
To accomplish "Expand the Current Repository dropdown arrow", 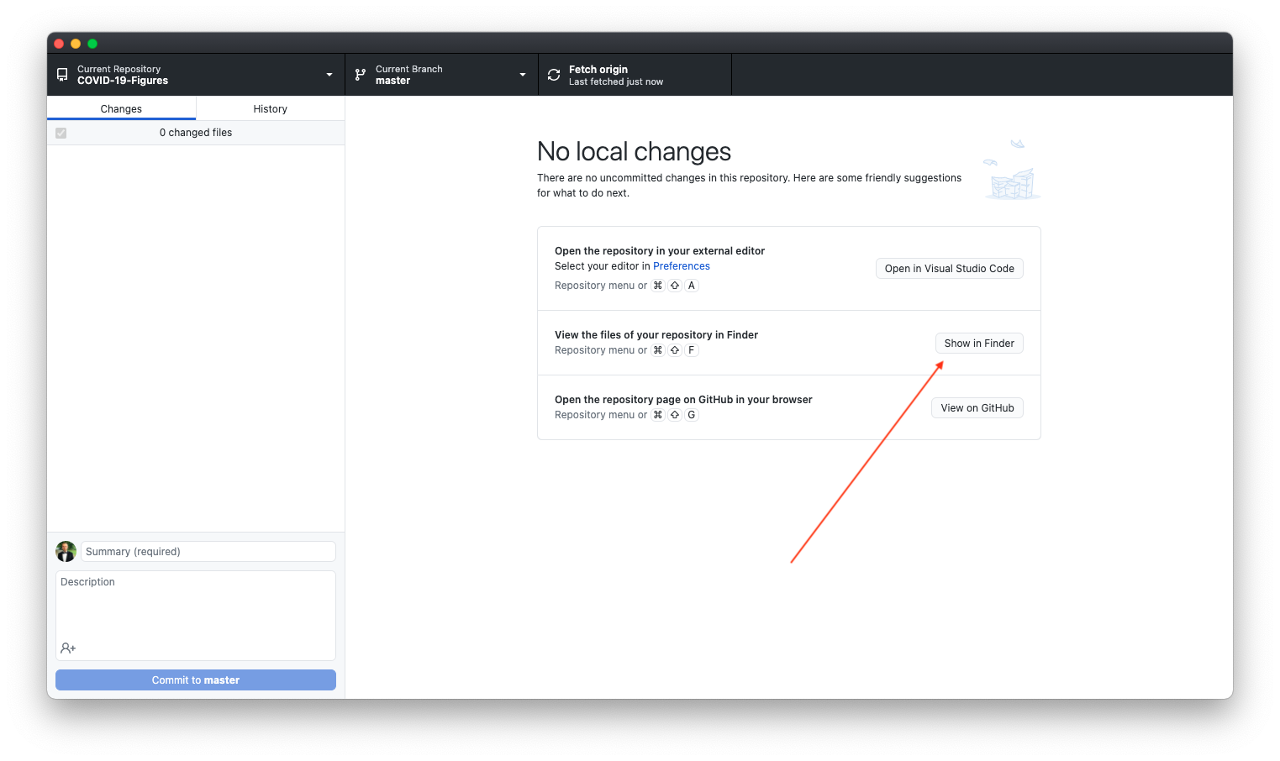I will click(x=329, y=75).
